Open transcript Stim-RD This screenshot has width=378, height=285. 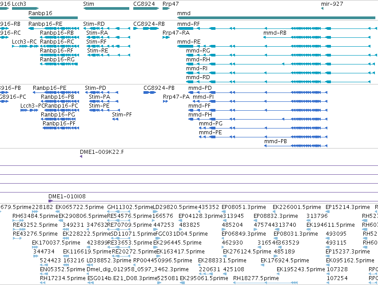coord(94,24)
